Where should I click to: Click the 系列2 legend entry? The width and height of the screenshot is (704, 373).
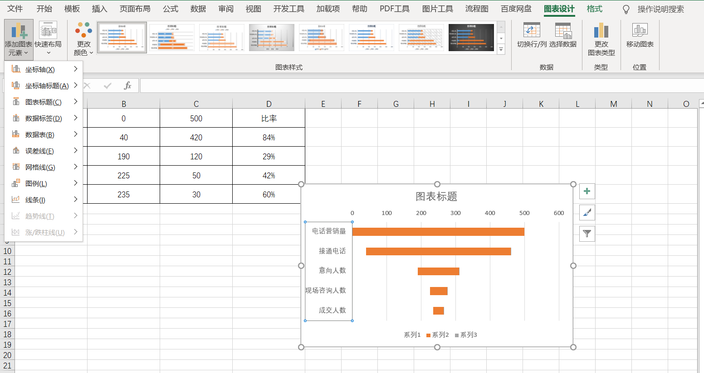[x=437, y=335]
